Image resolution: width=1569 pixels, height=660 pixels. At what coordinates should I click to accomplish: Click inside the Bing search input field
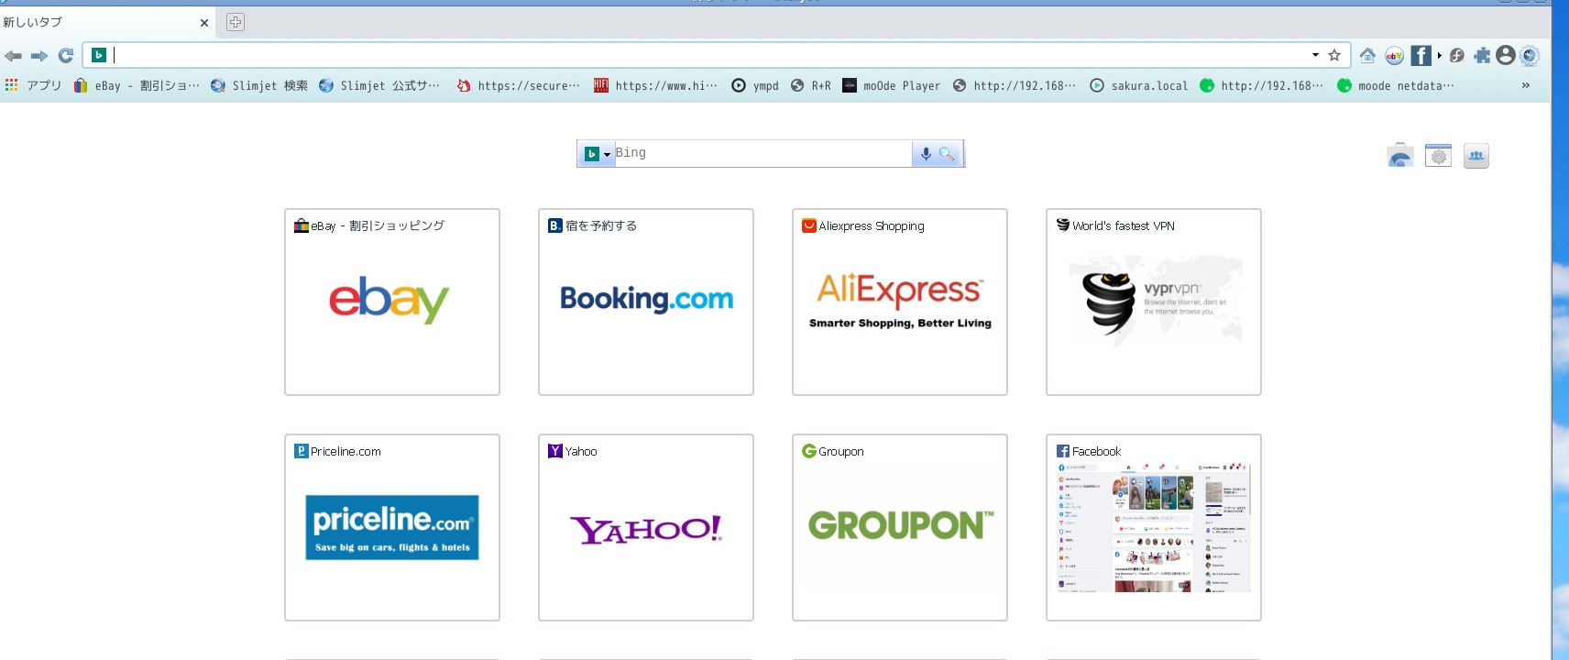point(761,153)
